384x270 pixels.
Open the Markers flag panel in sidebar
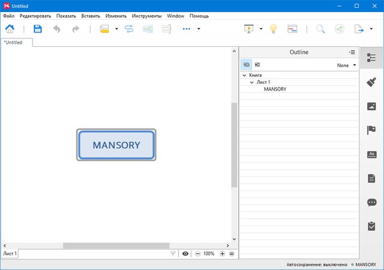click(371, 130)
